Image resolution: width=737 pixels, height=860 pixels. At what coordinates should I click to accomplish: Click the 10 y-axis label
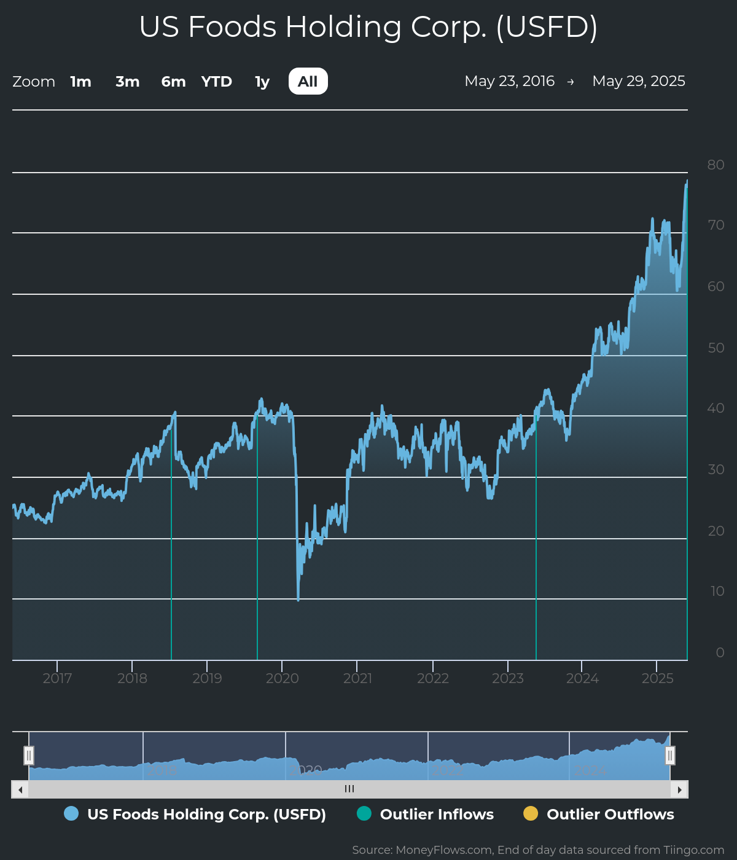tap(717, 591)
